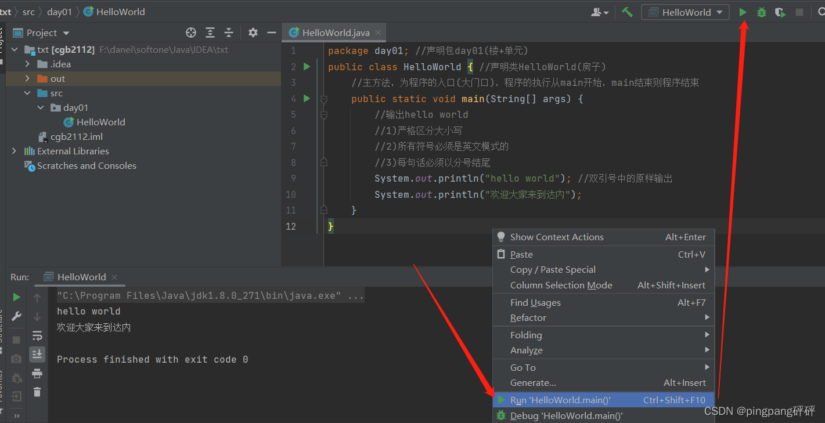Stop the process via toolbar square
The width and height of the screenshot is (825, 423).
pyautogui.click(x=799, y=12)
